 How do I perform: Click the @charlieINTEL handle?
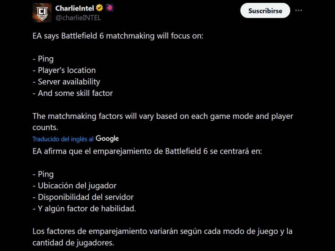[78, 18]
